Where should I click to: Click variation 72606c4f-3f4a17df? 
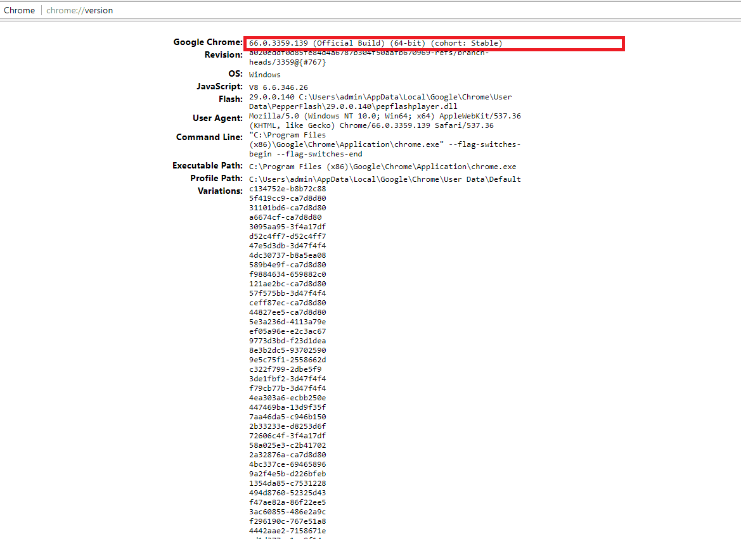(287, 436)
